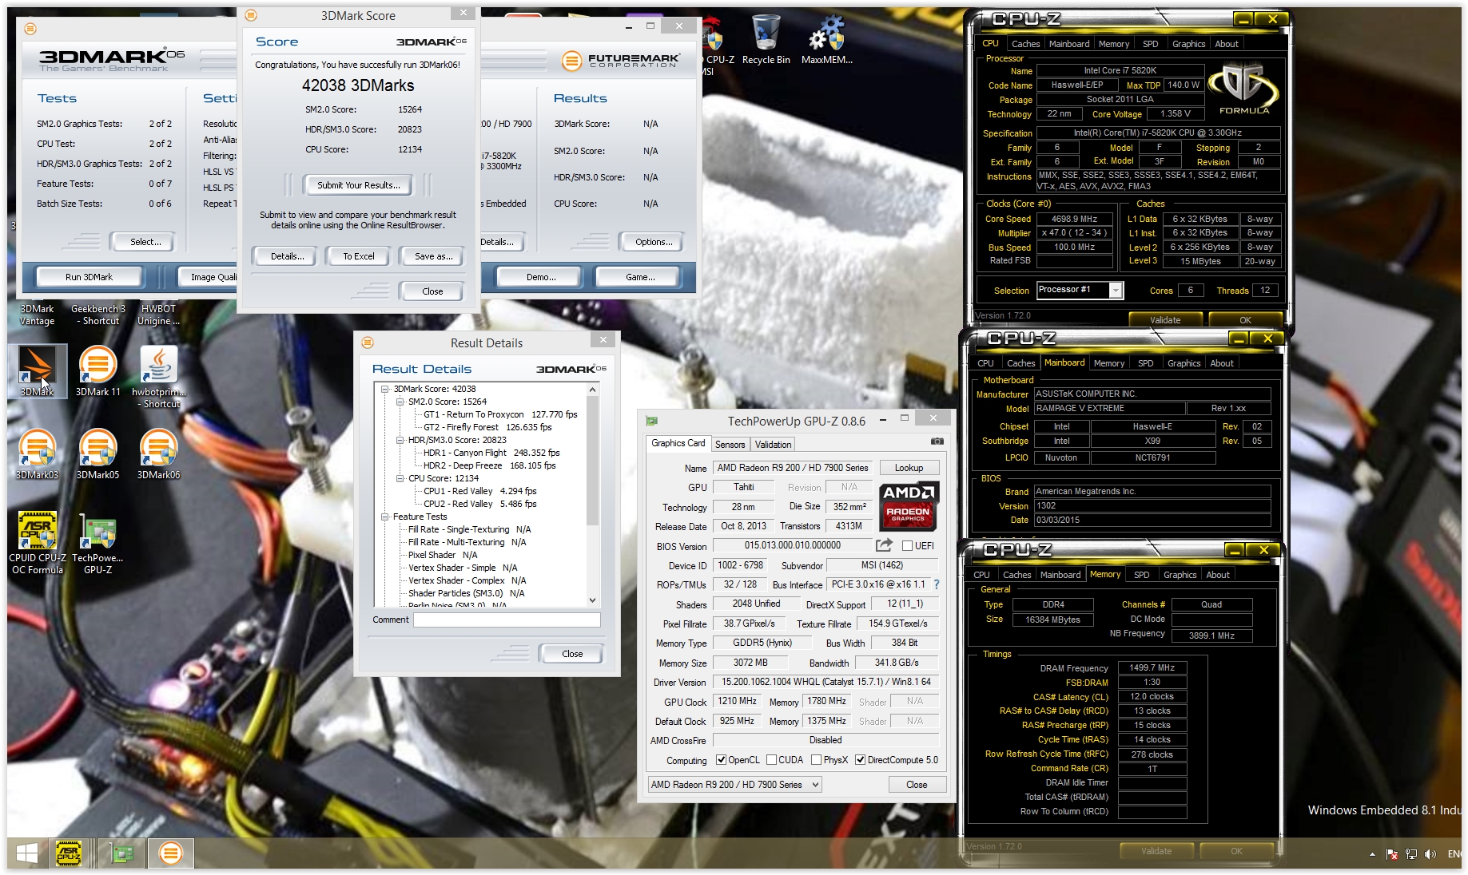Viewport: 1468px width, 875px height.
Task: Open the hwbotprime shortcut icon
Action: tap(158, 377)
